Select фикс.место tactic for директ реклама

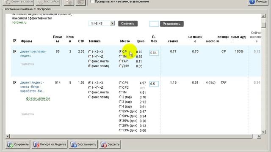89,61
